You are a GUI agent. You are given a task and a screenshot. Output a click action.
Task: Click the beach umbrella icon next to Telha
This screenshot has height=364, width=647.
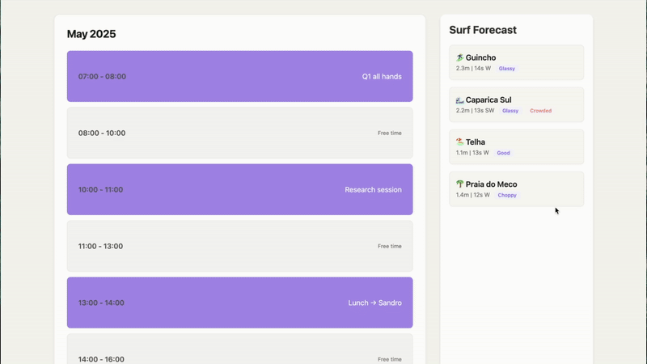click(459, 142)
